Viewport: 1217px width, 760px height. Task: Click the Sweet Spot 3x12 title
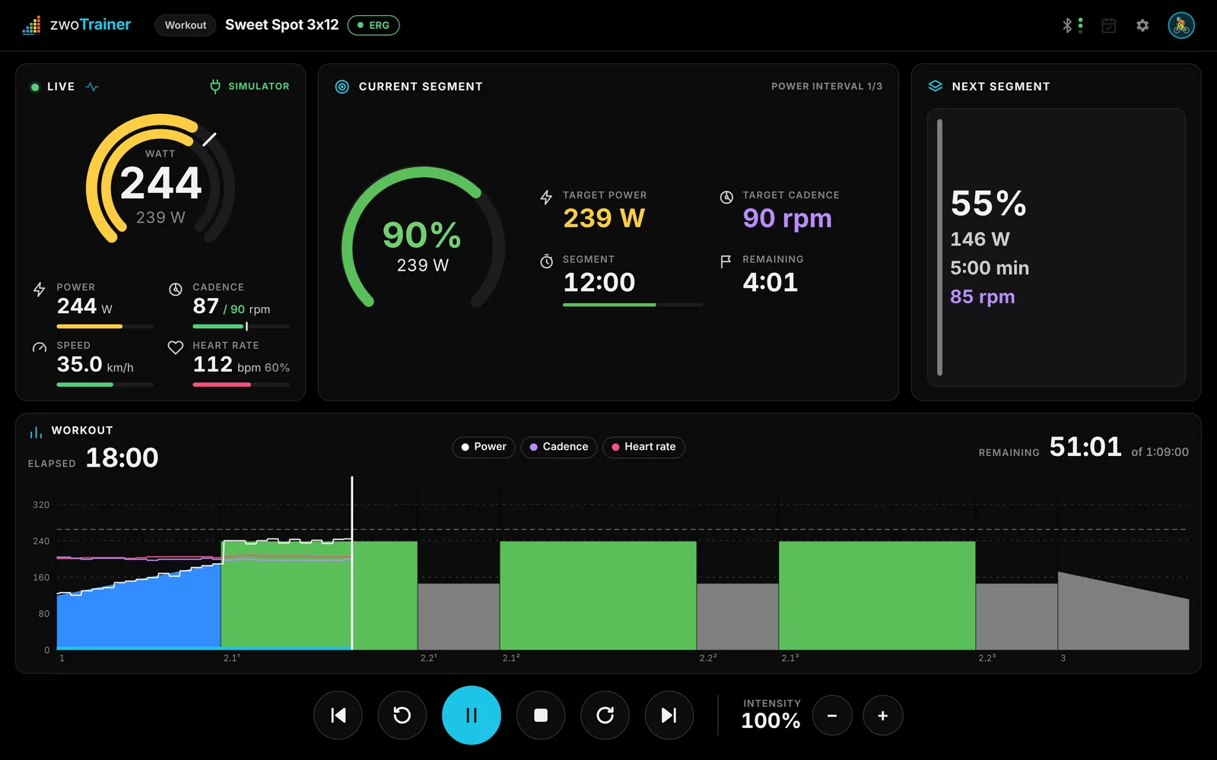(282, 25)
